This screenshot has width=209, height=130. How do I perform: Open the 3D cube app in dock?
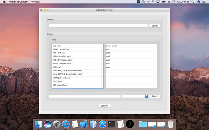pyautogui.click(x=93, y=124)
